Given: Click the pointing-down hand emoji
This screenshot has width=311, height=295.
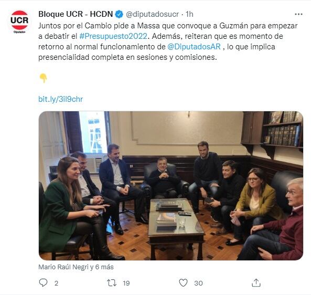Looking at the screenshot, I should [43, 78].
